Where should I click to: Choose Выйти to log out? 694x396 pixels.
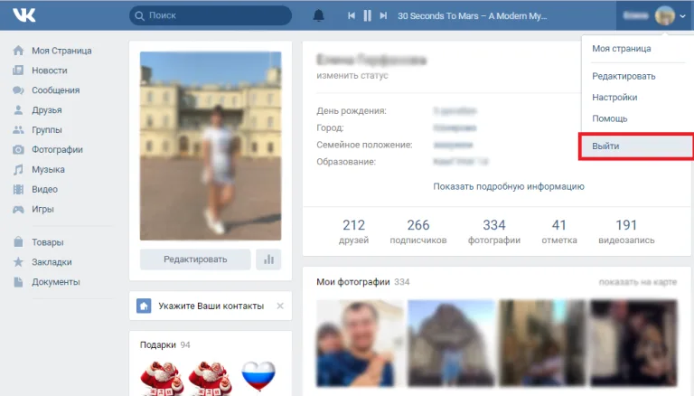636,146
